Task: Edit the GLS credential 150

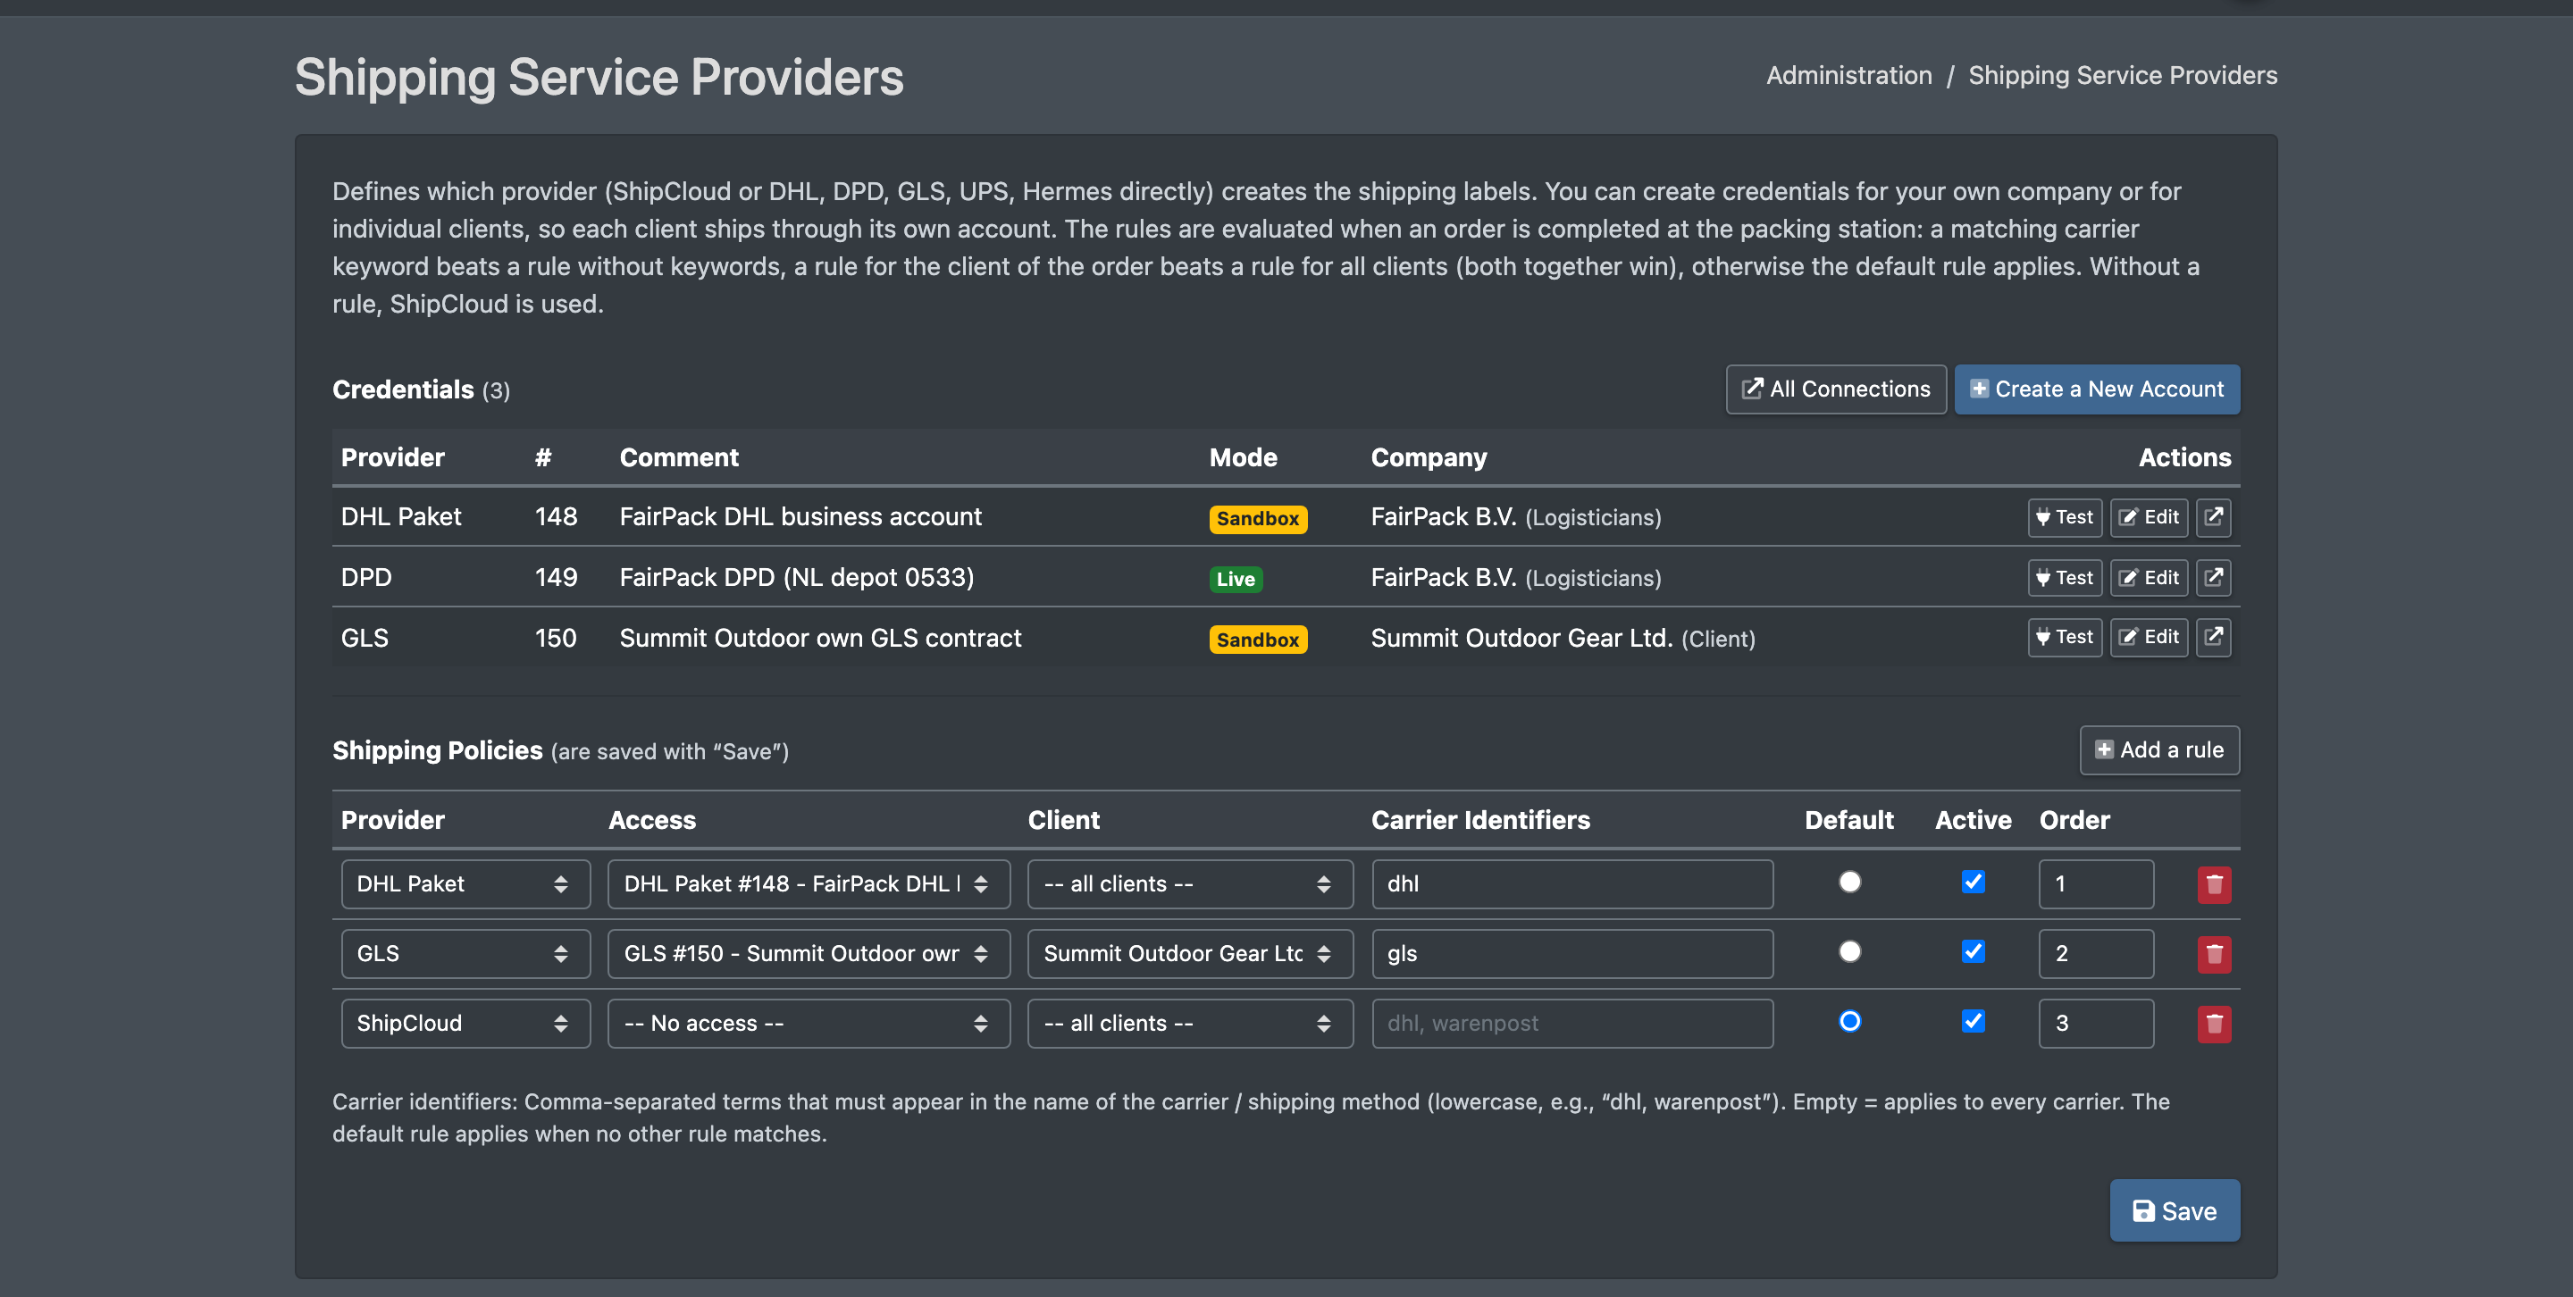Action: click(x=2149, y=637)
